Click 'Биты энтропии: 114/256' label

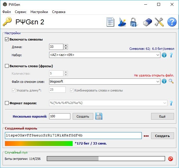coord(23,159)
